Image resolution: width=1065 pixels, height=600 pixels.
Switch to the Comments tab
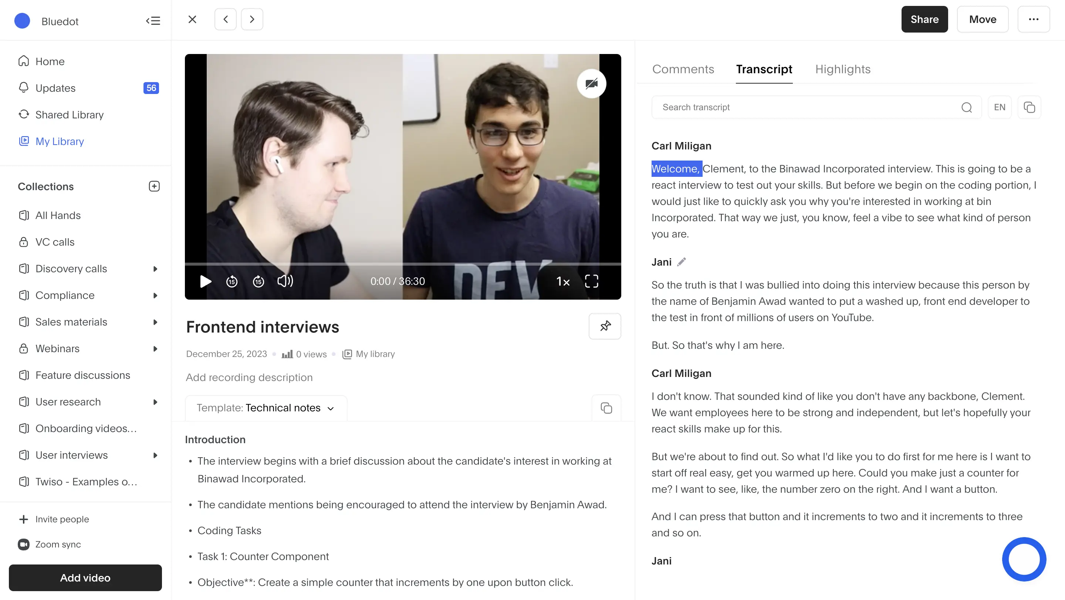683,69
